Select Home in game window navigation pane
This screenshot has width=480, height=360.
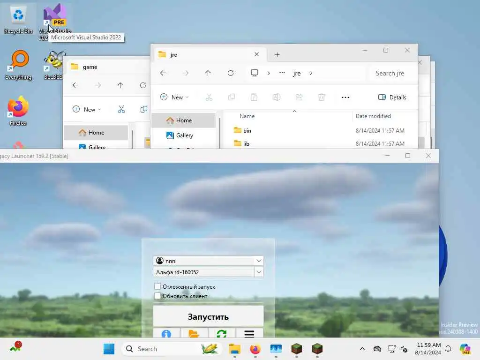click(96, 133)
